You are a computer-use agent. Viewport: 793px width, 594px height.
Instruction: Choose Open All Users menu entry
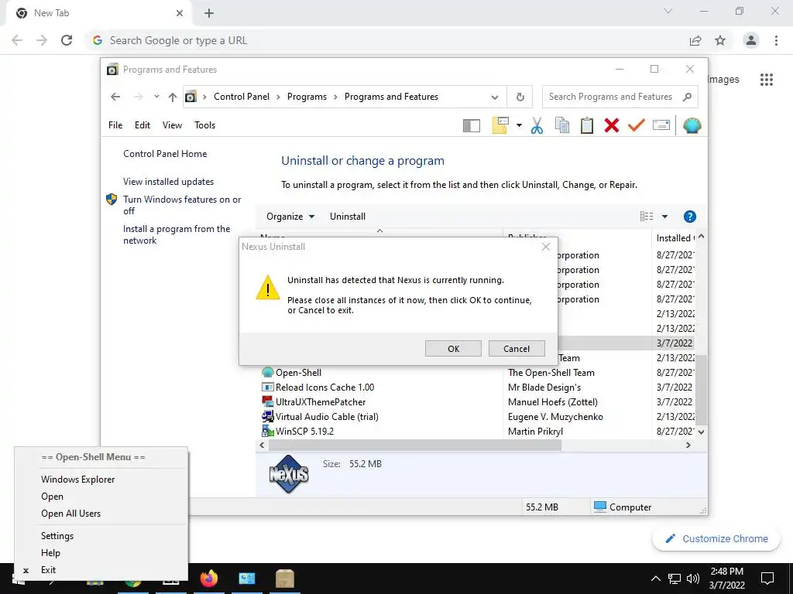coord(101,514)
